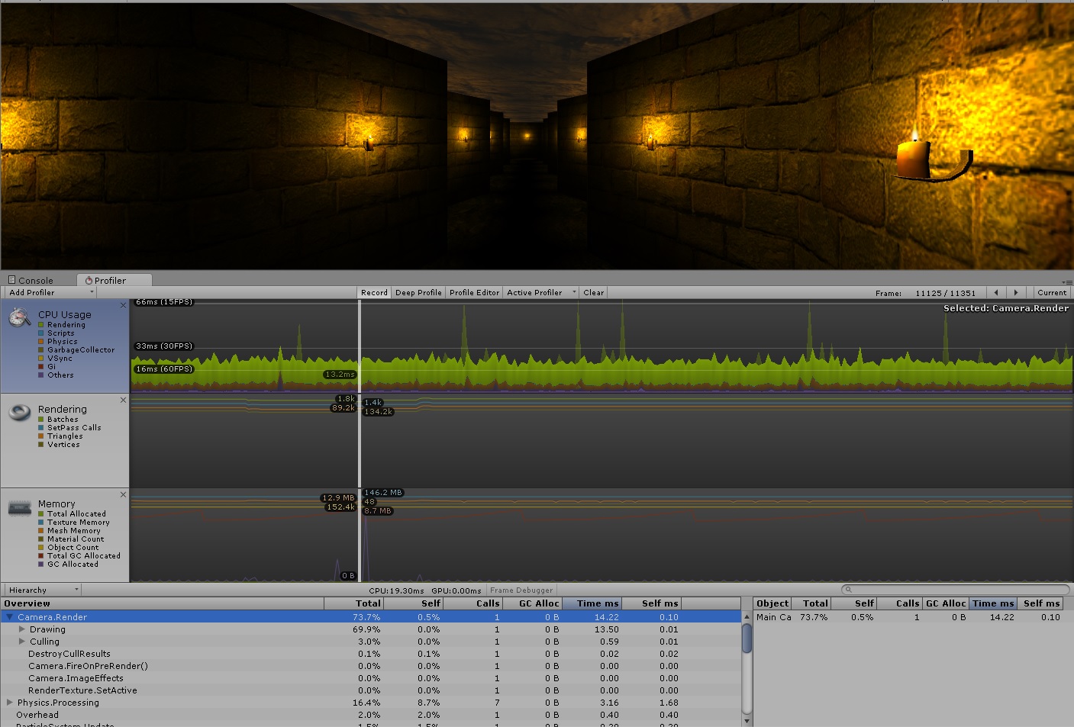Open the panel options menu icon

pos(1067,281)
